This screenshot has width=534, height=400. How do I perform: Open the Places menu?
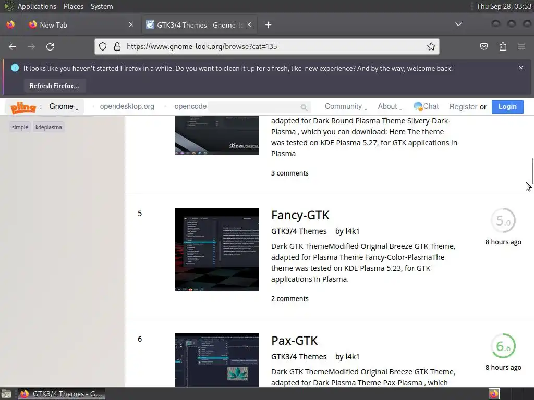tap(74, 6)
